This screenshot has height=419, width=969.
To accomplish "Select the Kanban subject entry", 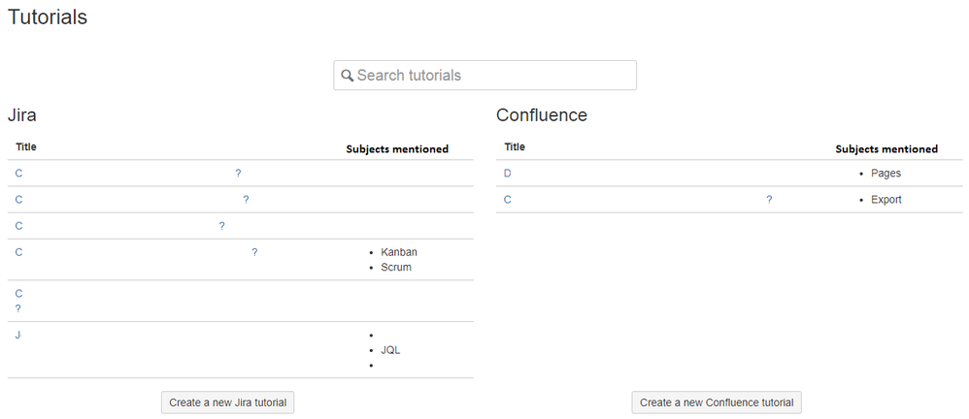I will 399,252.
